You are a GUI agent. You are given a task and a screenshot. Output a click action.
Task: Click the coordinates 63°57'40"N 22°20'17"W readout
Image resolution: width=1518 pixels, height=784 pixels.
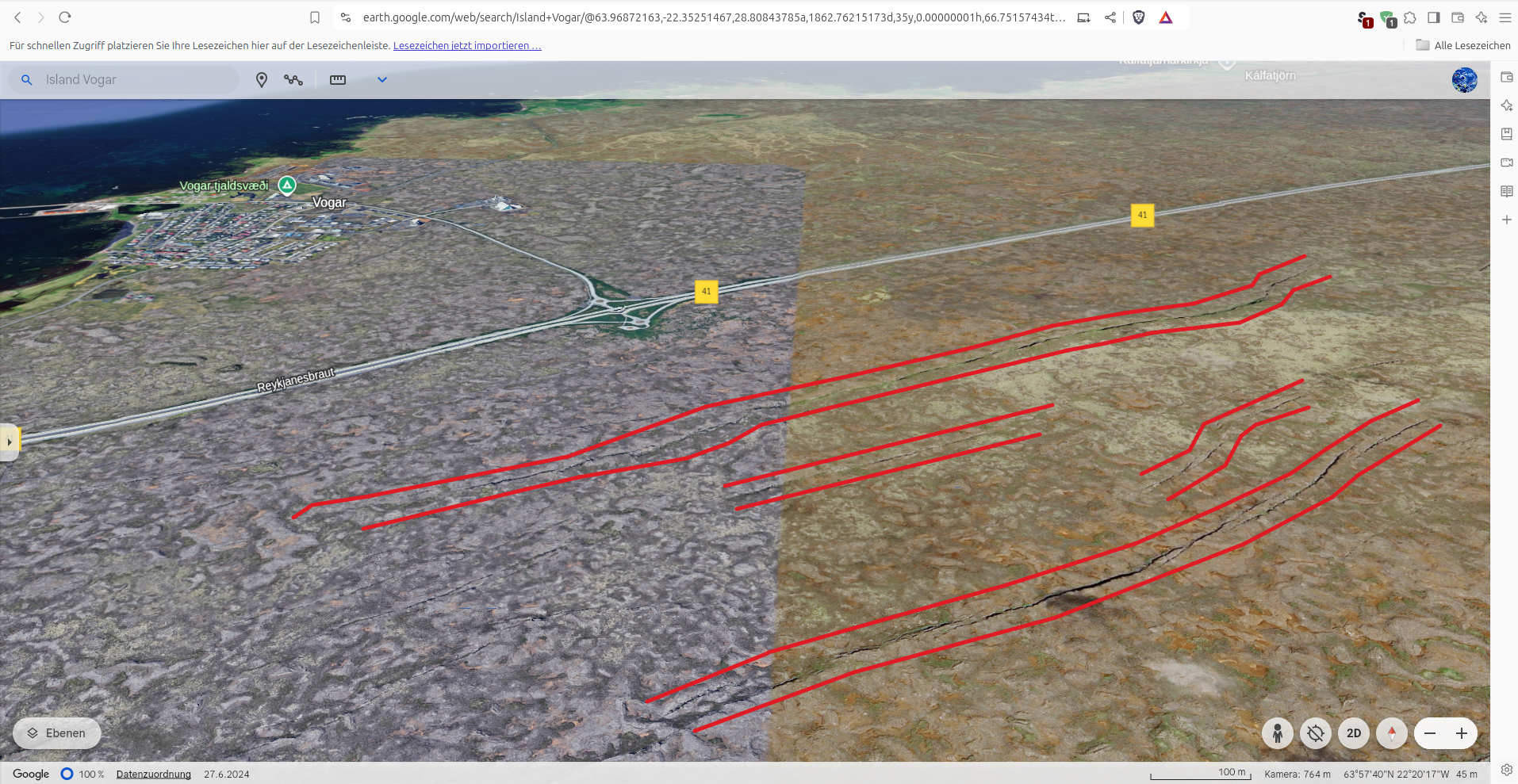tap(1396, 774)
